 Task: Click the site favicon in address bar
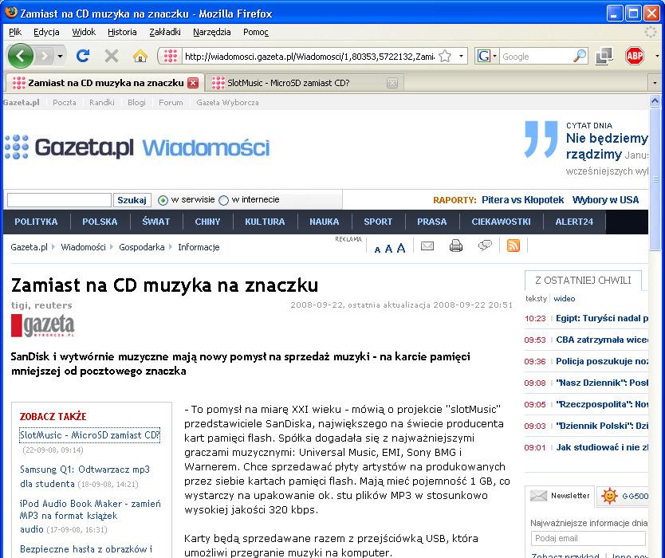click(170, 56)
